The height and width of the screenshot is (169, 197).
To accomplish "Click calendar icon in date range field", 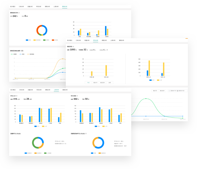I will (169, 91).
